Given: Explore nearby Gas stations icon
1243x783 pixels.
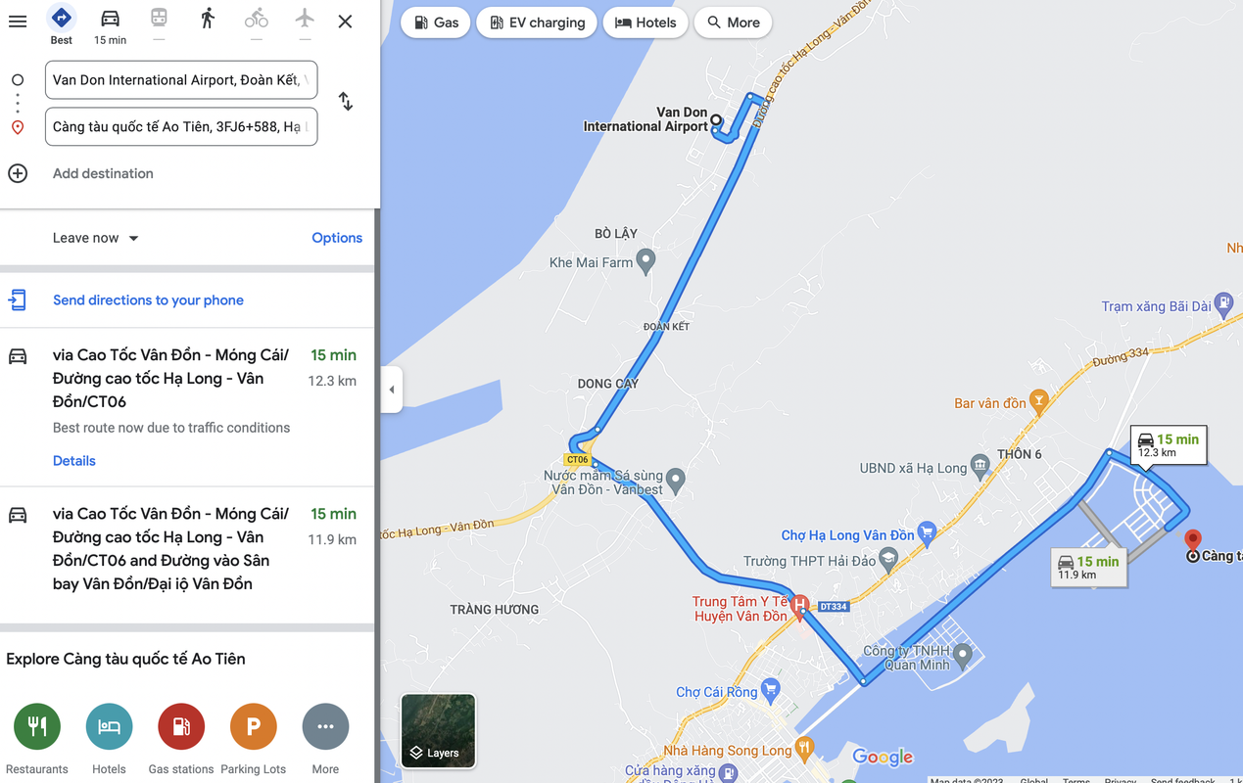Looking at the screenshot, I should click(181, 726).
